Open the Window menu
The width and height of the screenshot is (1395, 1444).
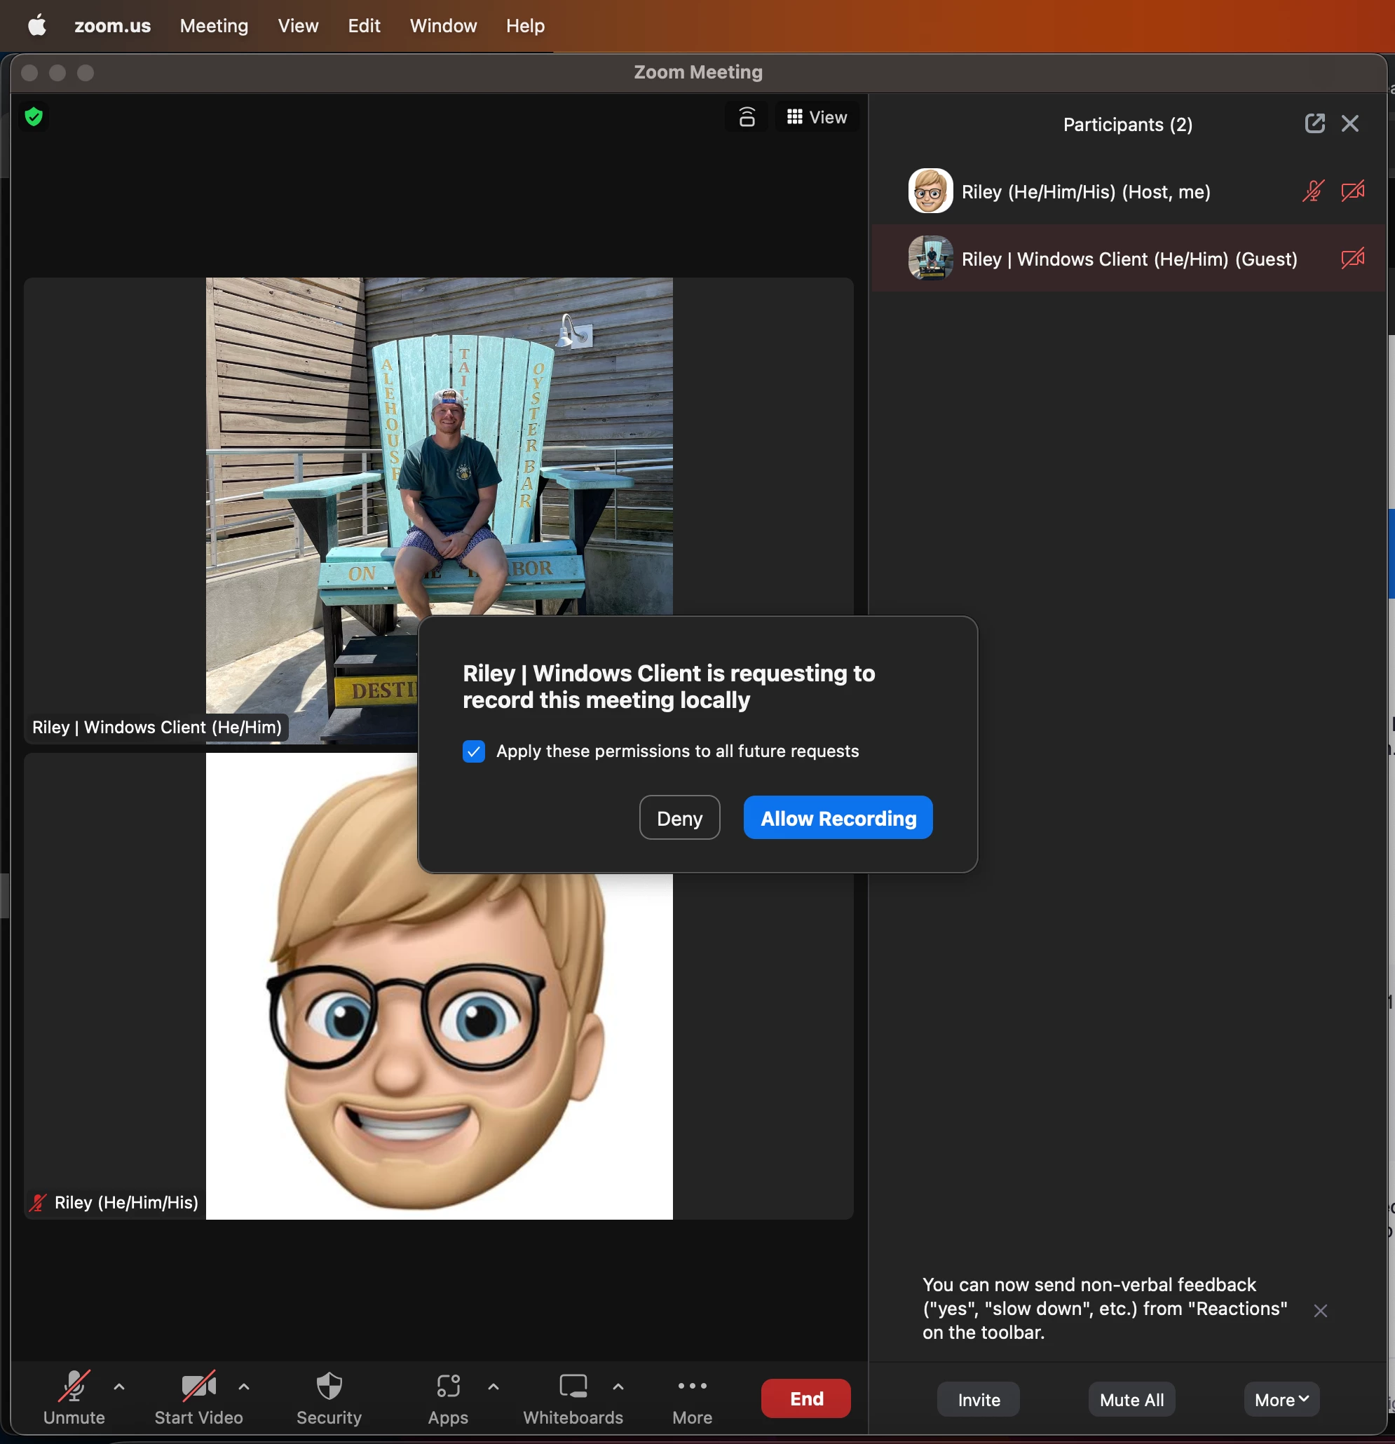click(443, 26)
